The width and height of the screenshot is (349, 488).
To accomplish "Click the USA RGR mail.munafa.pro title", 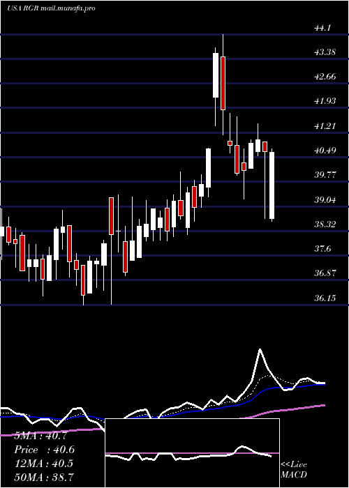I will (51, 8).
